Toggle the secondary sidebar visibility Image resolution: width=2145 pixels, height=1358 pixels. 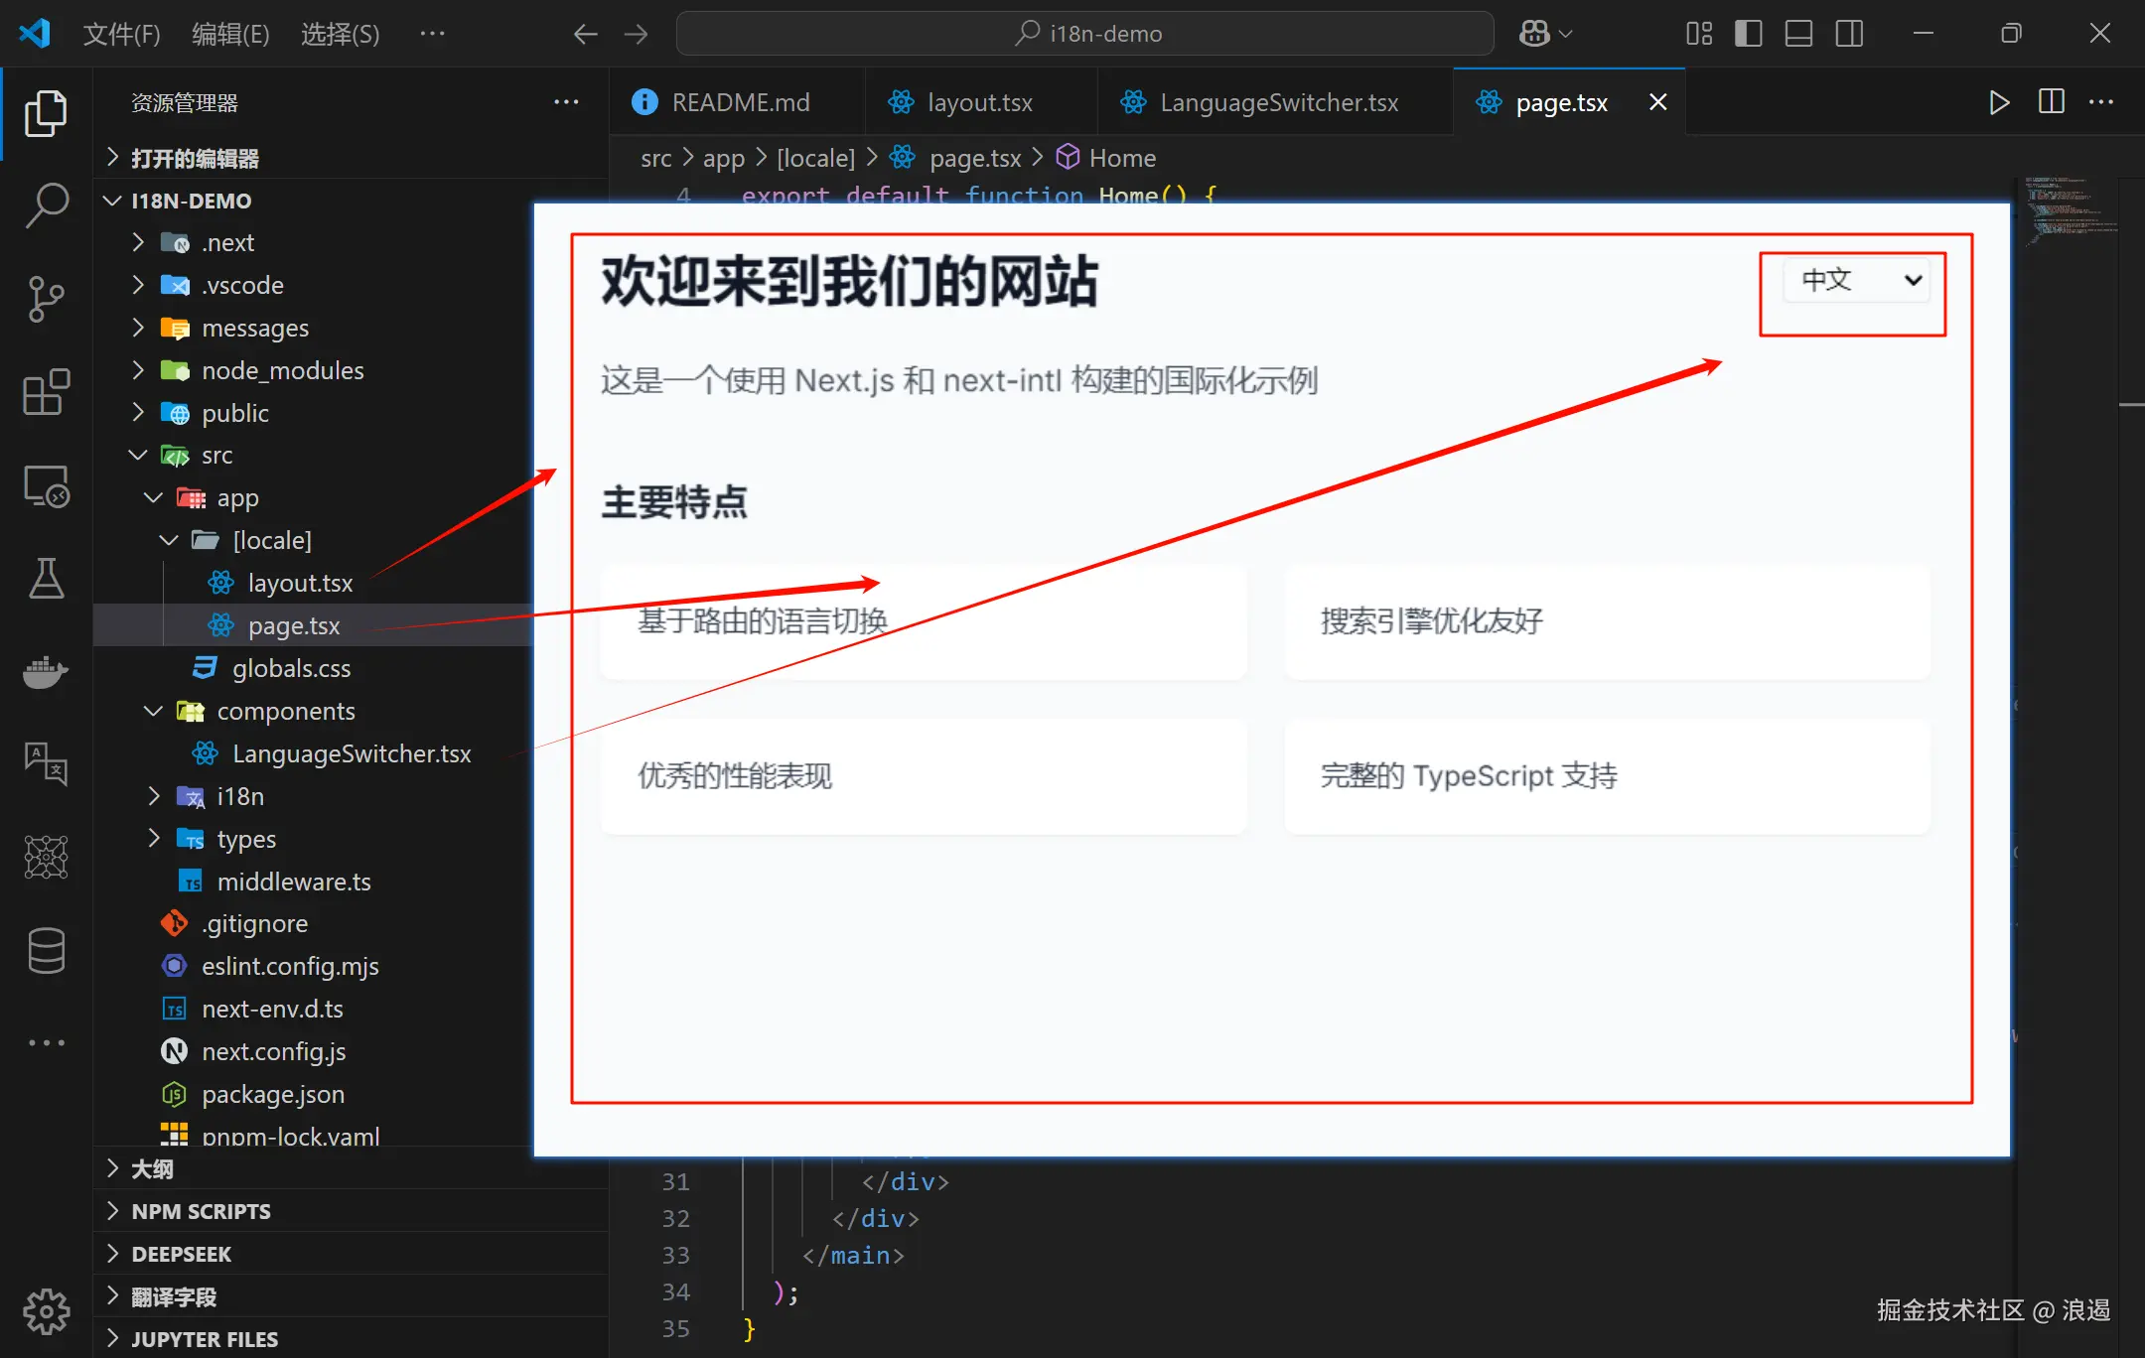[1849, 34]
